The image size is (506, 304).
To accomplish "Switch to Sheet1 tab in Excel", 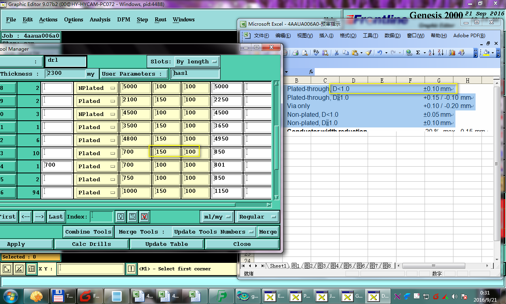I will (278, 266).
